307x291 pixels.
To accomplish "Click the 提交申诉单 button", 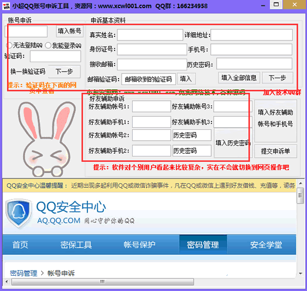I will 275,151.
